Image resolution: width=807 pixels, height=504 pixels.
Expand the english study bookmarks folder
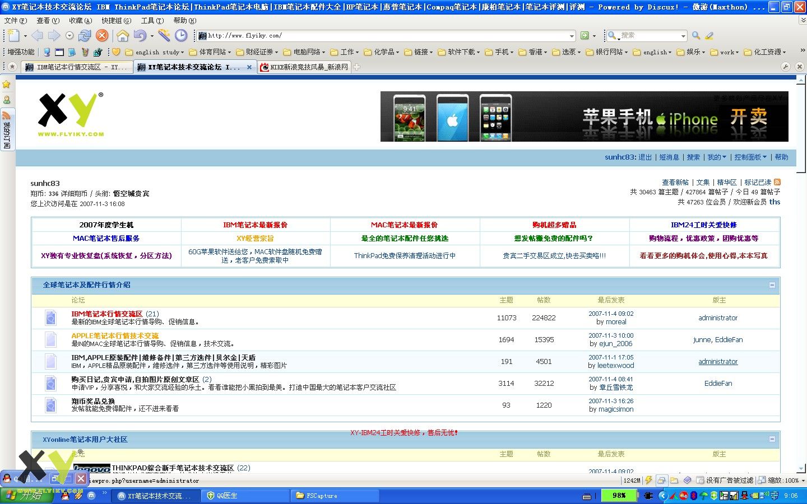[156, 52]
